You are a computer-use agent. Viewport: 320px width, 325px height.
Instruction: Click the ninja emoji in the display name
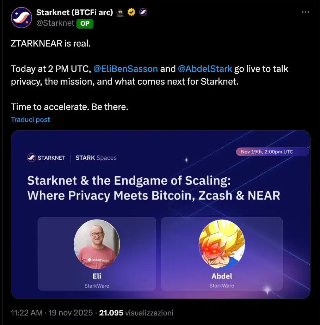pos(120,12)
